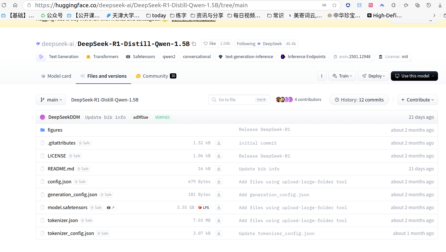The height and width of the screenshot is (252, 446).
Task: Open browser favorites list icon
Action: [406, 5]
